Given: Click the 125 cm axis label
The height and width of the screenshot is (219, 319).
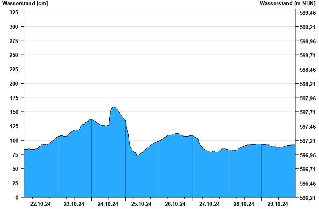Looking at the screenshot, I should click(14, 126).
